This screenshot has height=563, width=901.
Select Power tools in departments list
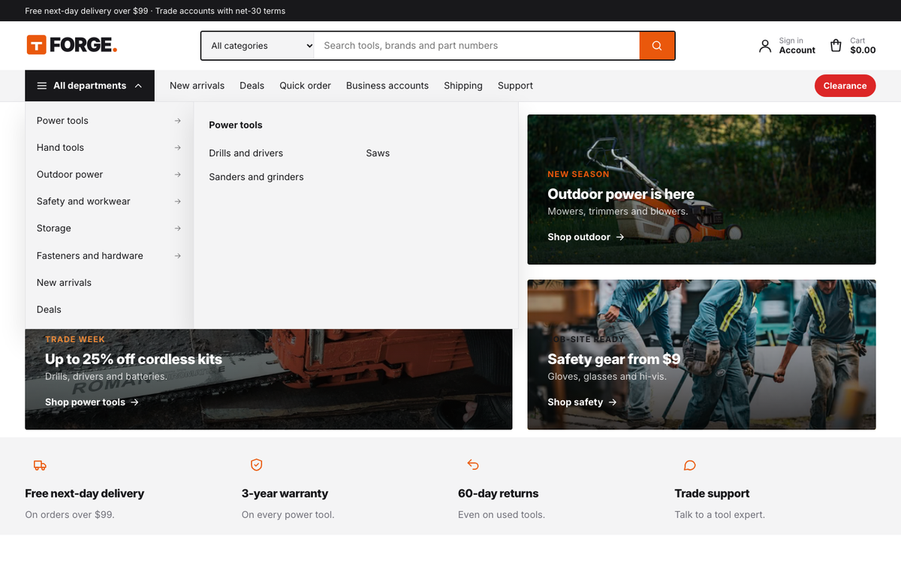pos(109,121)
